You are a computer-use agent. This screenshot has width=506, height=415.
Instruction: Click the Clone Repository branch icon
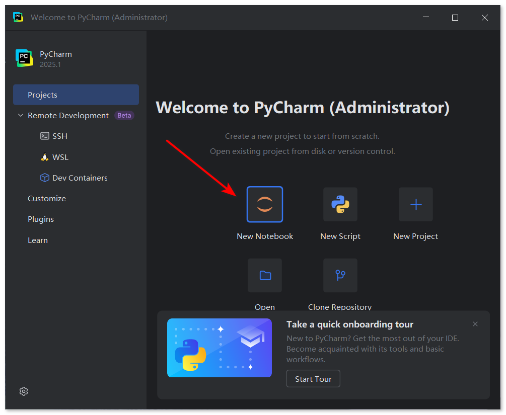click(340, 275)
